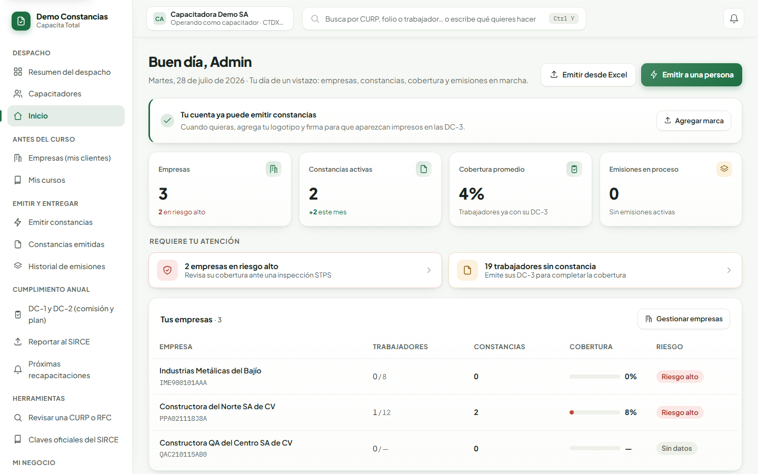Open notifications bell icon
Image resolution: width=758 pixels, height=474 pixels.
(734, 18)
